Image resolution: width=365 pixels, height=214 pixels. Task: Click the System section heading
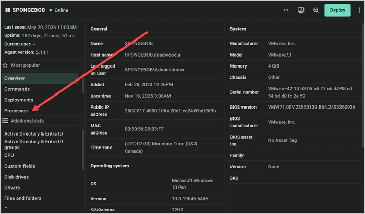tap(238, 29)
